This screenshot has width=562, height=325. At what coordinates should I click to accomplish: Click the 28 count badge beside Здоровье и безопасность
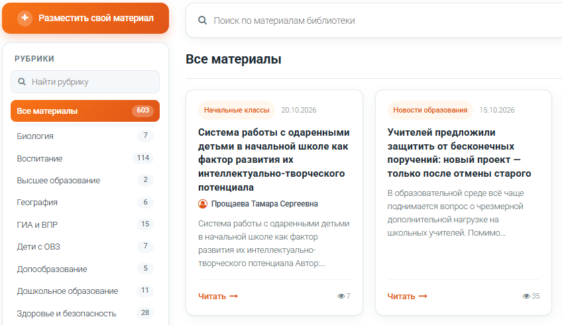coord(145,312)
